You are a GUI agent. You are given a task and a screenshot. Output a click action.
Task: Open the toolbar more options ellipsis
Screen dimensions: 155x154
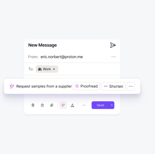tap(84, 105)
